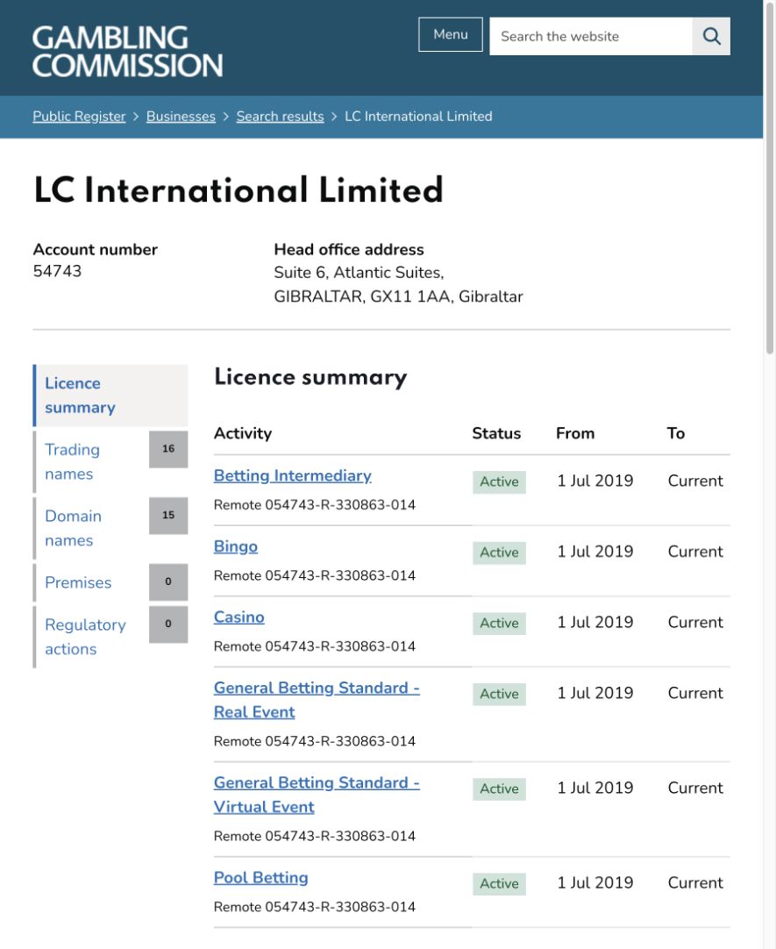Screen dimensions: 776x949
Task: Click the 'GIBRALTAR, GX11 1AA, Gibraltar' text
Action: (x=399, y=296)
